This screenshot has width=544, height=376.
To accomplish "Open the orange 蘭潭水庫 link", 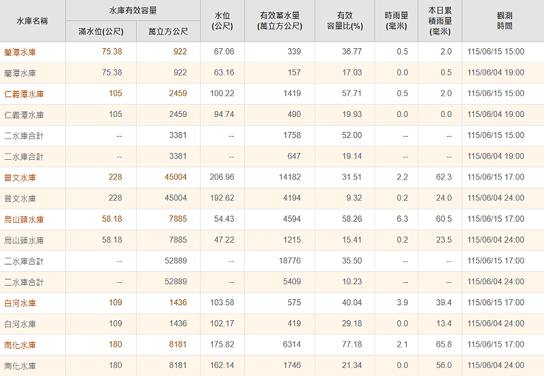I will [20, 52].
